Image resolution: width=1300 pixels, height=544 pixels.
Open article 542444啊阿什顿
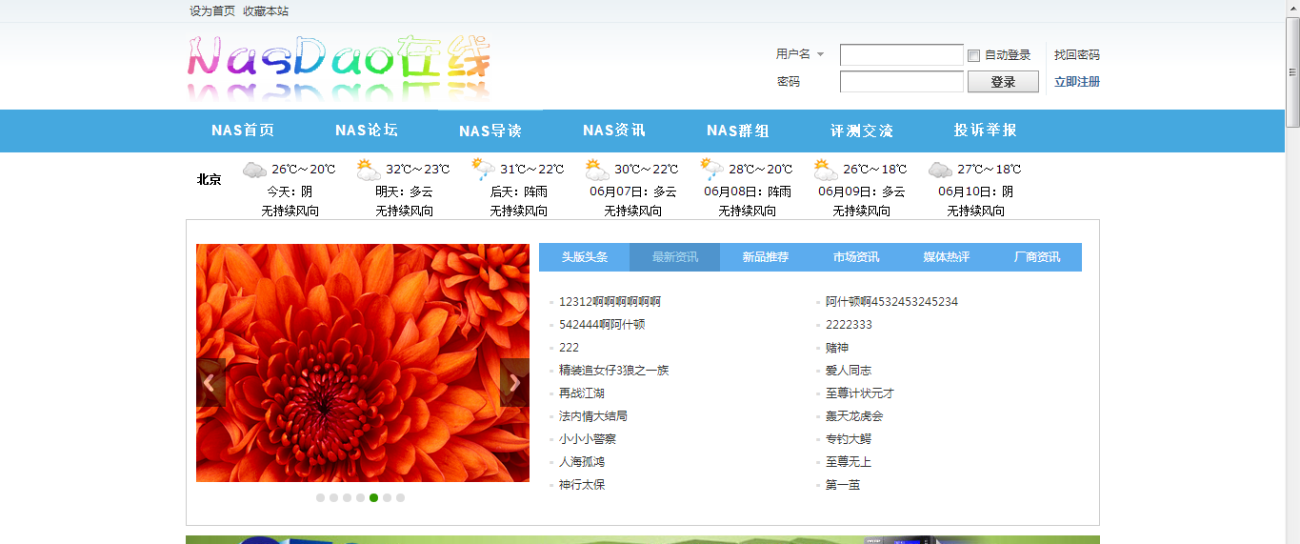tap(602, 325)
